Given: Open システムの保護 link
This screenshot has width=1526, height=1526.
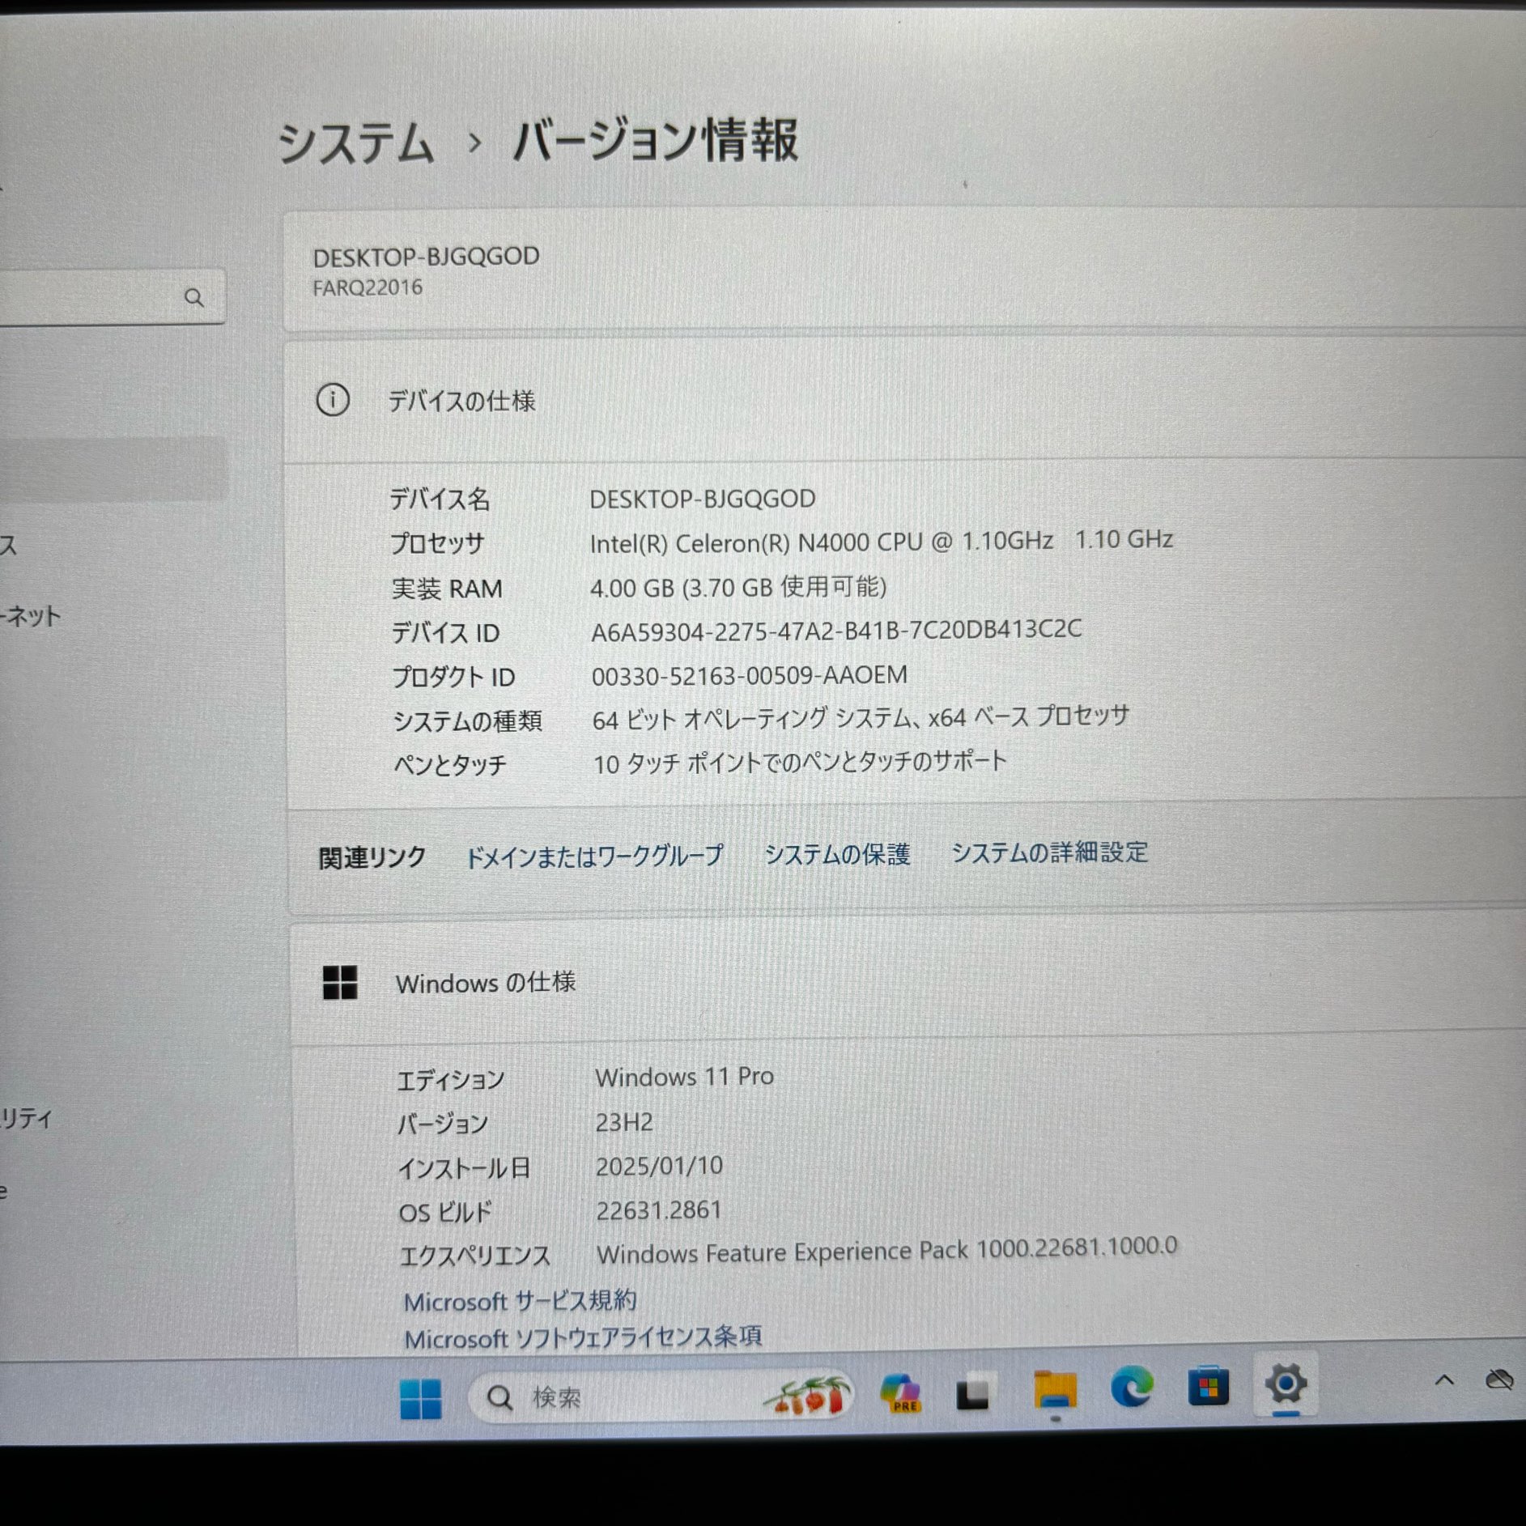Looking at the screenshot, I should coord(837,854).
